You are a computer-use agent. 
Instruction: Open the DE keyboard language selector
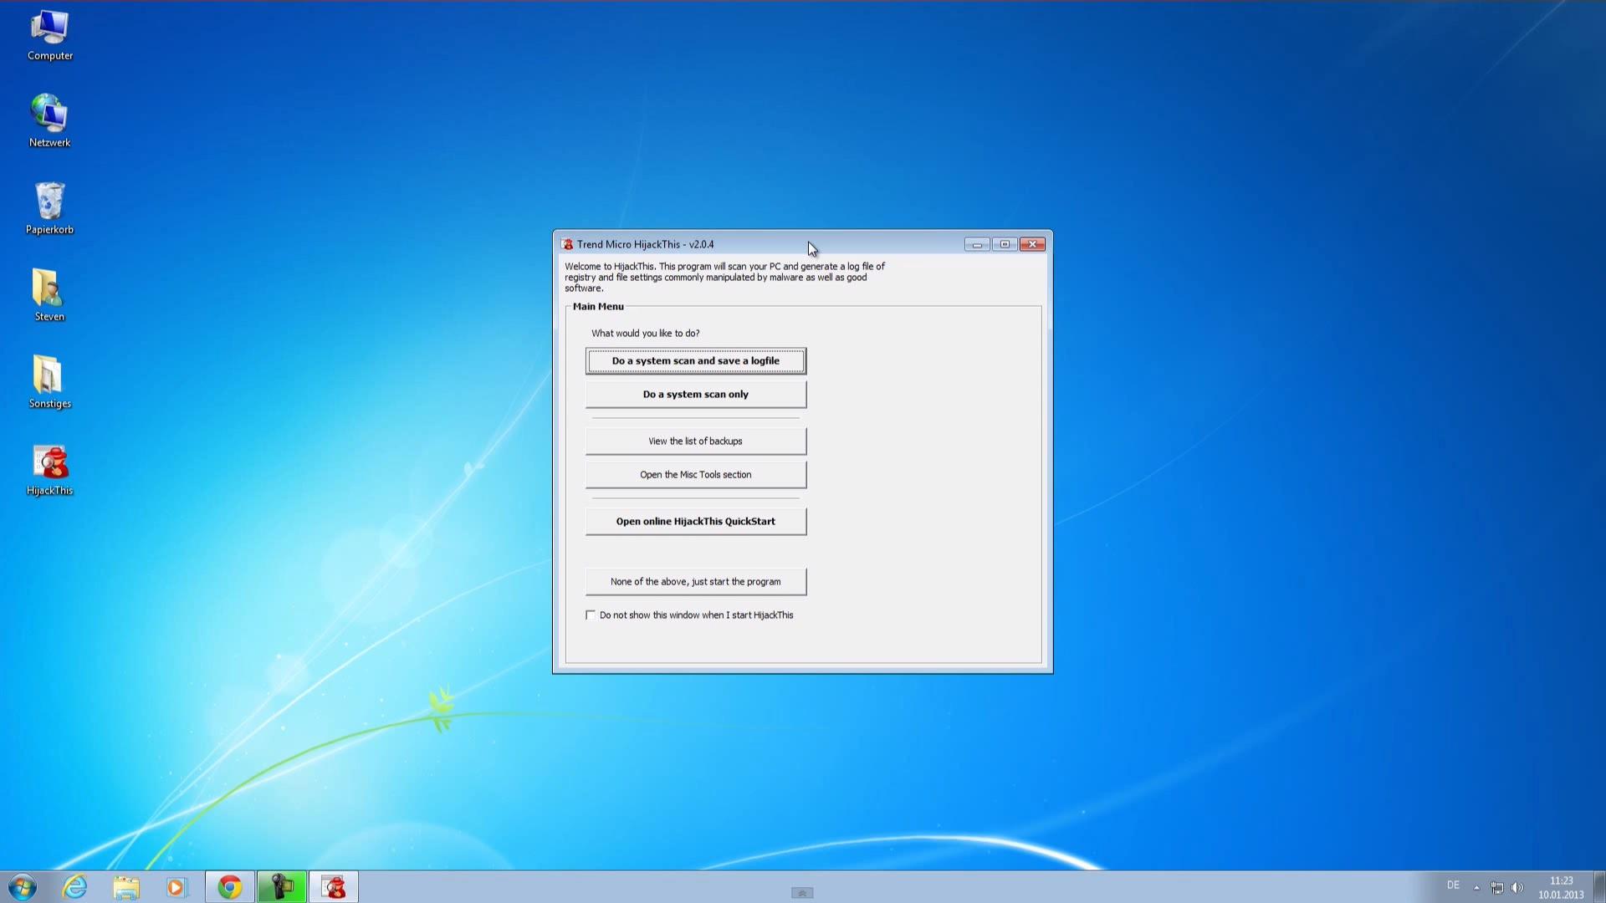(x=1453, y=885)
